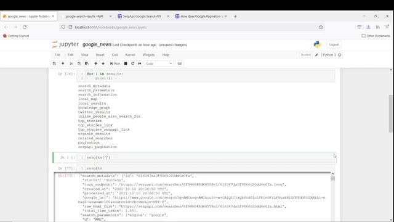Click the Logout button
This screenshot has height=222, width=394.
(x=334, y=44)
